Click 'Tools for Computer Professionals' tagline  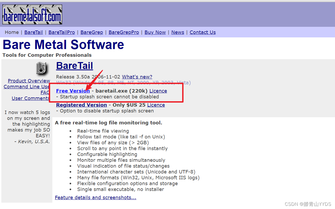point(47,55)
